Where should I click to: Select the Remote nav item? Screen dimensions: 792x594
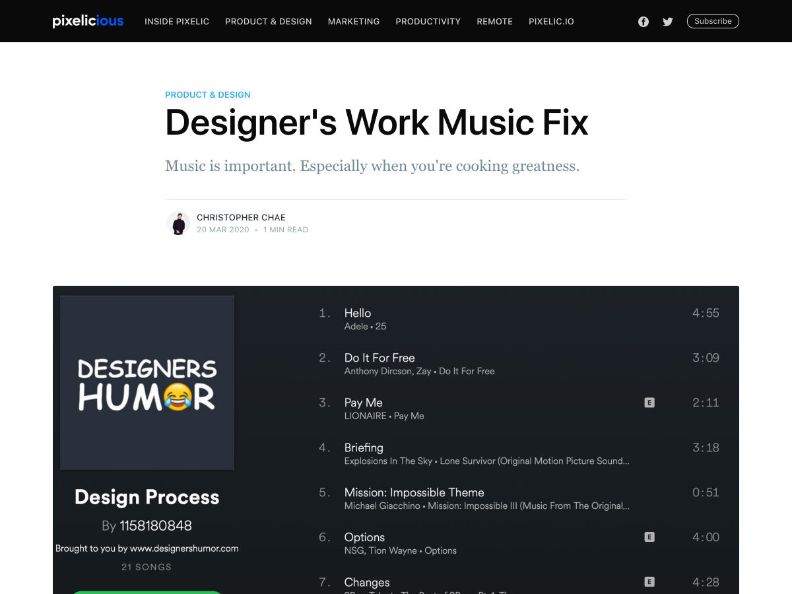(x=495, y=22)
